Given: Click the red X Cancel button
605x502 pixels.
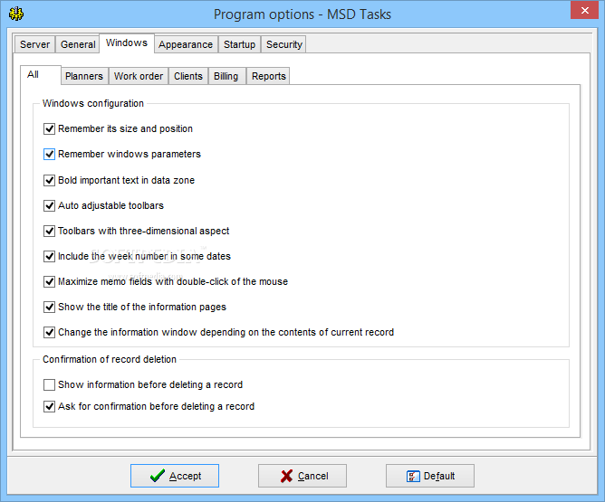Looking at the screenshot, I should 302,476.
